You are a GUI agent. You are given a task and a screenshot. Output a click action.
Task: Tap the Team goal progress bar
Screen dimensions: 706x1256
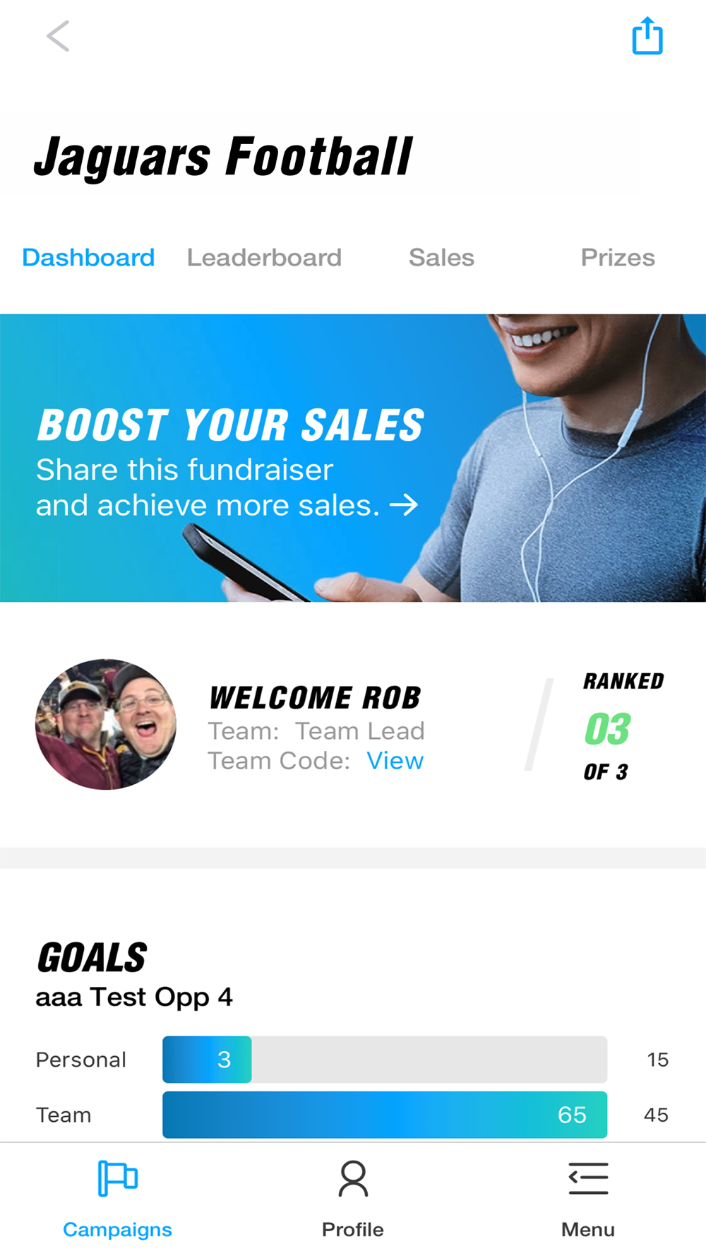(385, 1115)
